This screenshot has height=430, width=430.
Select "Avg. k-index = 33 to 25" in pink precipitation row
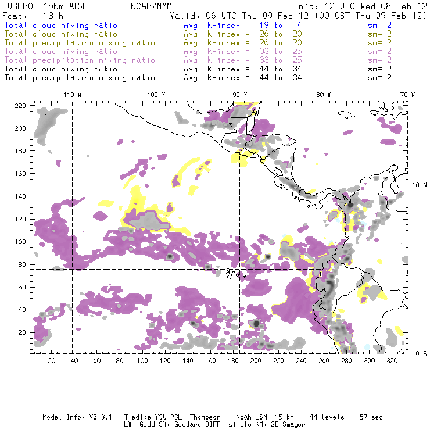pyautogui.click(x=243, y=60)
